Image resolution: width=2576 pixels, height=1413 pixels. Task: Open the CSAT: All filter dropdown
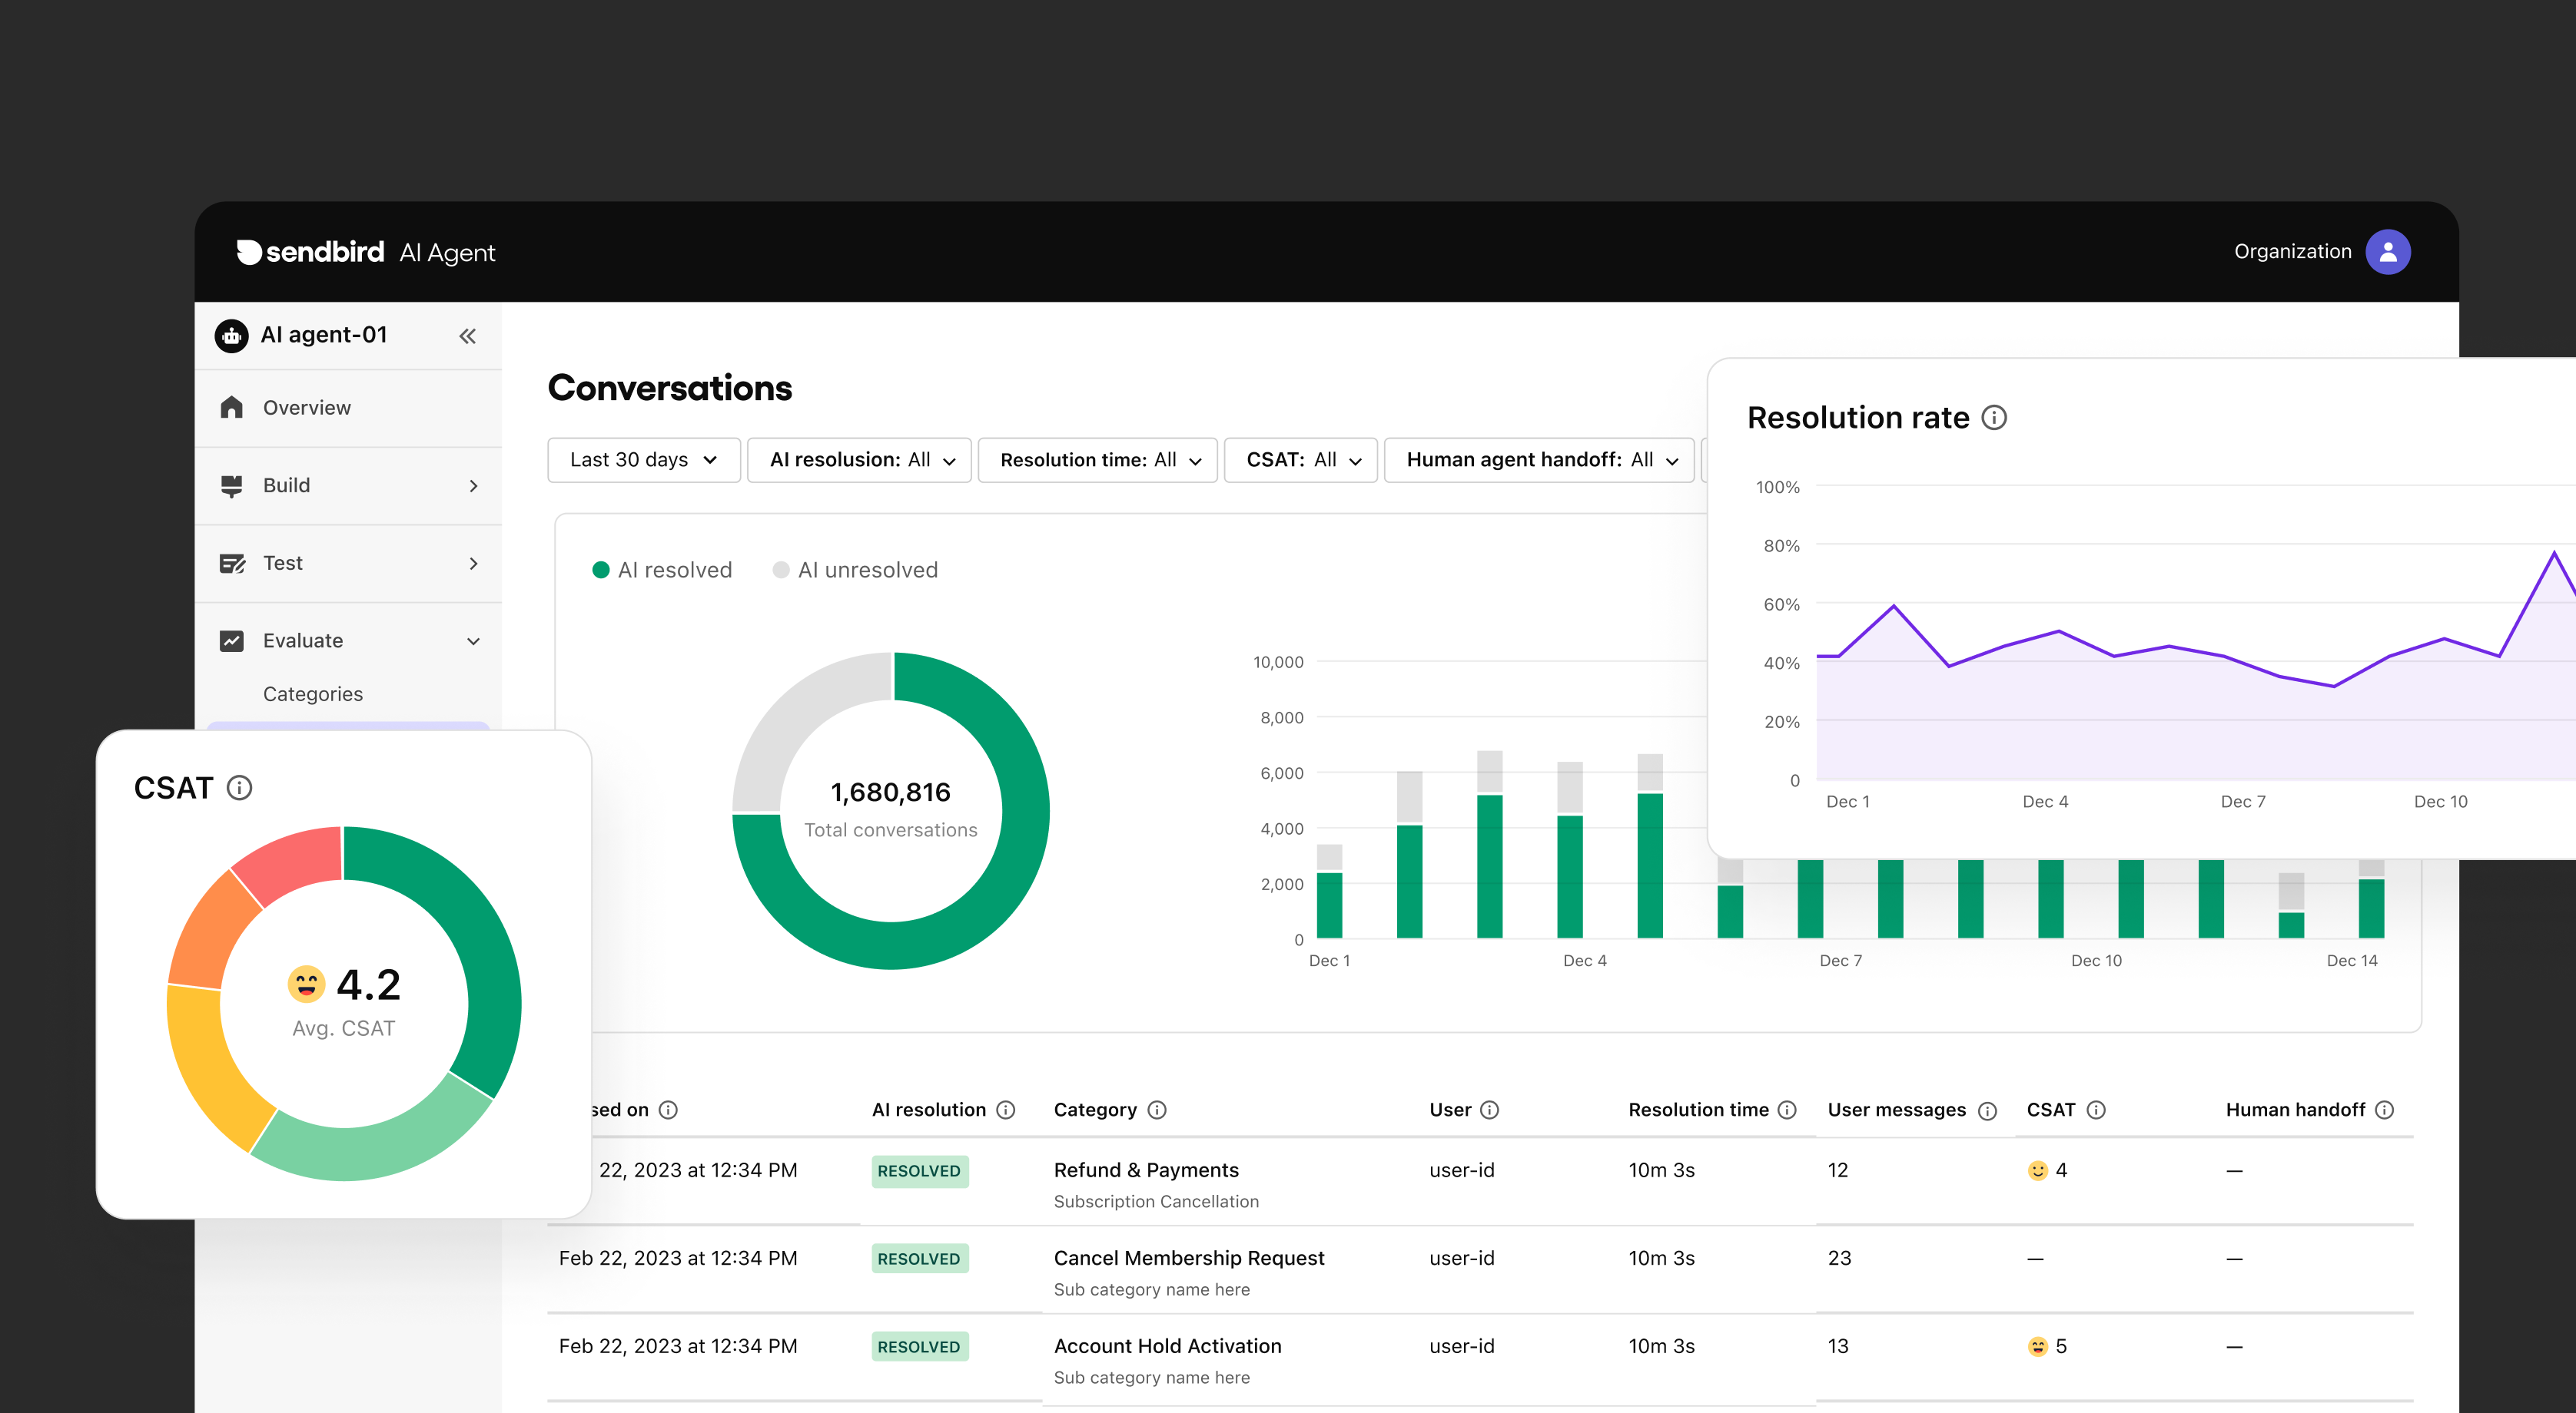coord(1301,460)
